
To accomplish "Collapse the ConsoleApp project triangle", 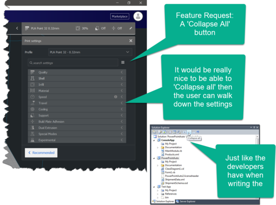I will 154,140.
